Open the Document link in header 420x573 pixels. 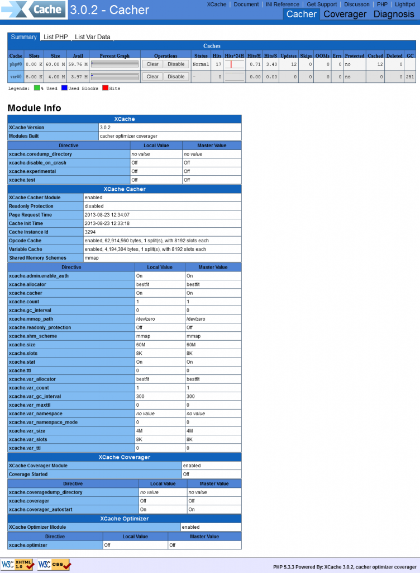click(246, 4)
